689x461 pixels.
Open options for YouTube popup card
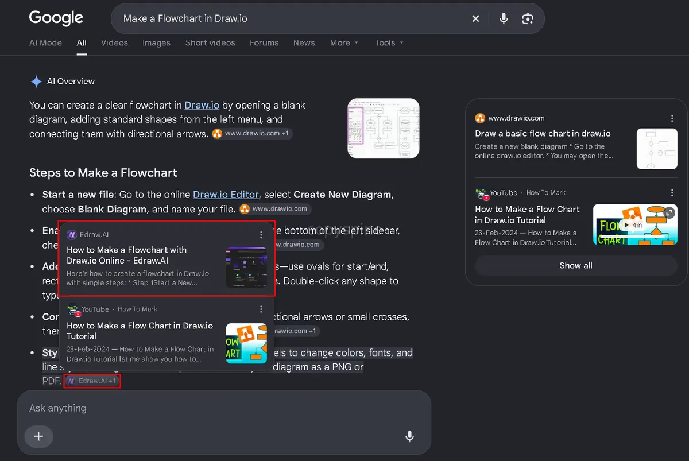[261, 309]
